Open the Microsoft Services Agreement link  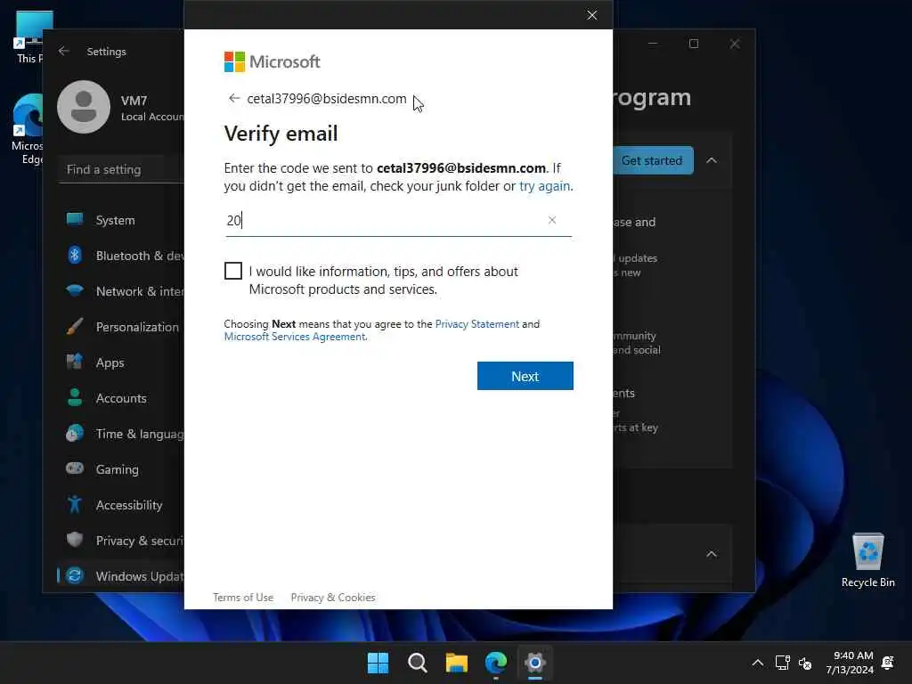pyautogui.click(x=295, y=336)
